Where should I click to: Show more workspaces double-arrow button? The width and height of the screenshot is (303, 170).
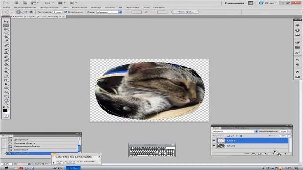tap(250, 3)
